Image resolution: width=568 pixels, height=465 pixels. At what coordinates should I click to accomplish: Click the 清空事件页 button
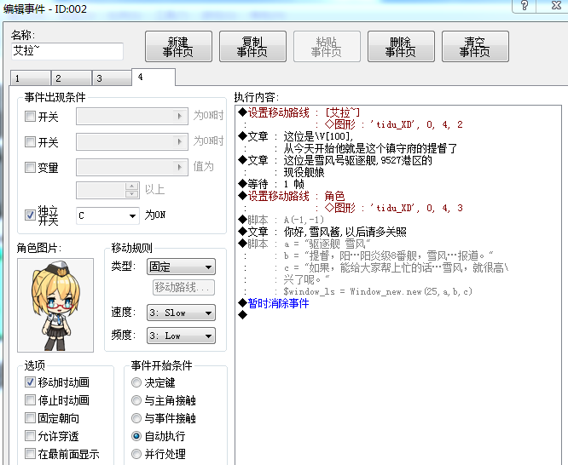tap(475, 47)
